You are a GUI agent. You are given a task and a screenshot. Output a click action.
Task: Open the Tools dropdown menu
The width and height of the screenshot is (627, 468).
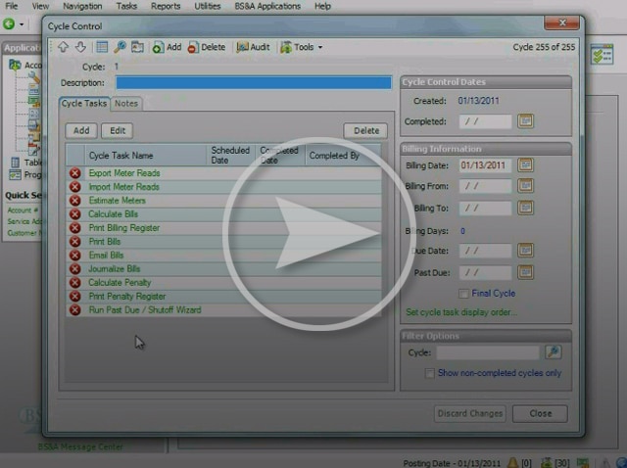[302, 47]
